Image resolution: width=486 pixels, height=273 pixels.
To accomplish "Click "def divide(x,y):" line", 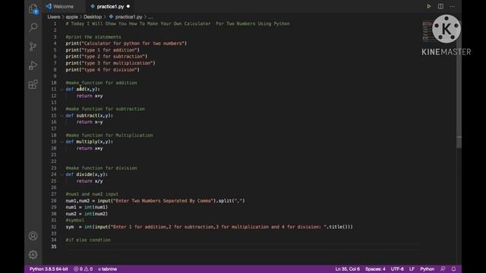I will tap(87, 174).
